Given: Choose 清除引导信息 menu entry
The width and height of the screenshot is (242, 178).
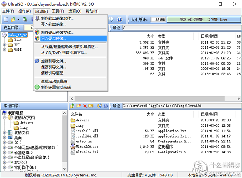Looking at the screenshot, I should (x=71, y=73).
